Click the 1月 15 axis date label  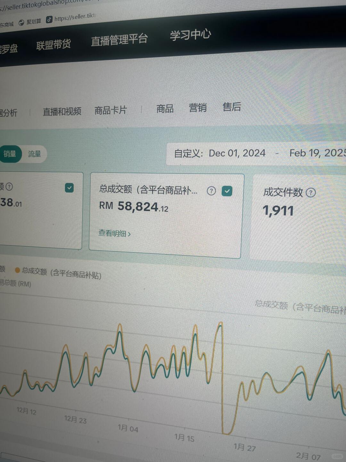[184, 438]
